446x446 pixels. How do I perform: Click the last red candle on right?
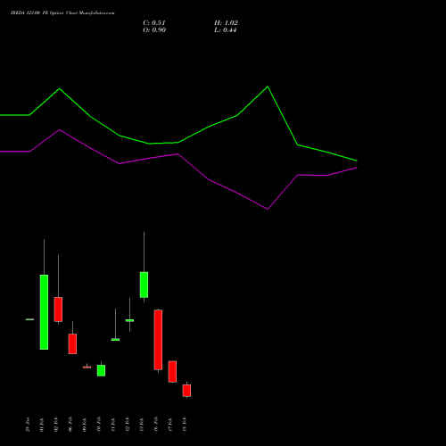186,391
